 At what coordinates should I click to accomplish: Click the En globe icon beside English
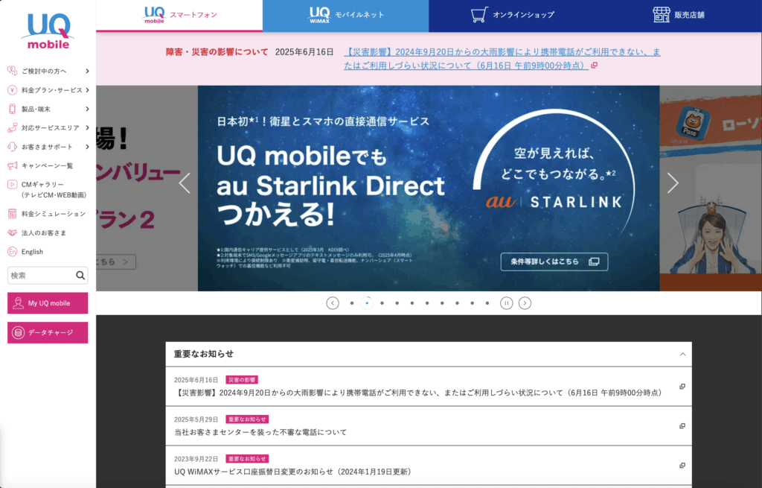(x=12, y=252)
